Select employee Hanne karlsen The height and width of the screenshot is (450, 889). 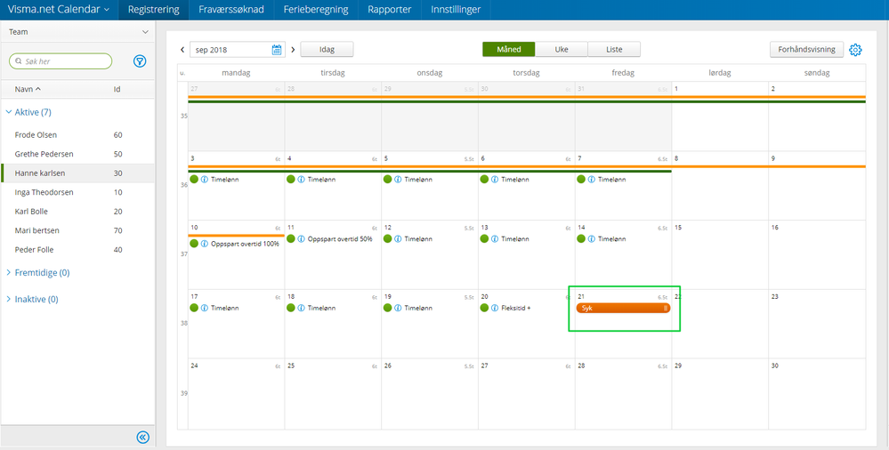77,173
